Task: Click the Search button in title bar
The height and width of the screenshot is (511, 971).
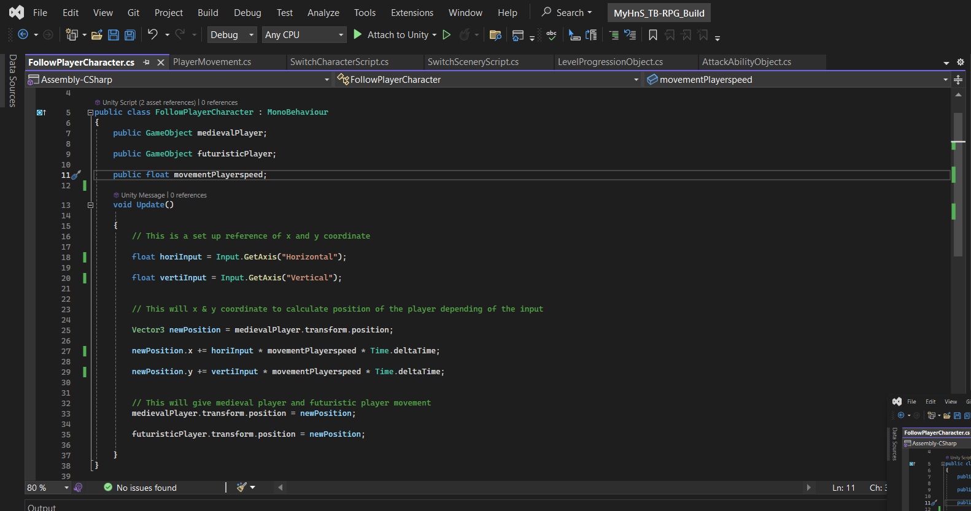Action: click(x=567, y=12)
